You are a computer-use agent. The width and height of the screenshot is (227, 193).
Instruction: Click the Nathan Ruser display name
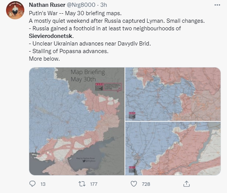pyautogui.click(x=47, y=5)
